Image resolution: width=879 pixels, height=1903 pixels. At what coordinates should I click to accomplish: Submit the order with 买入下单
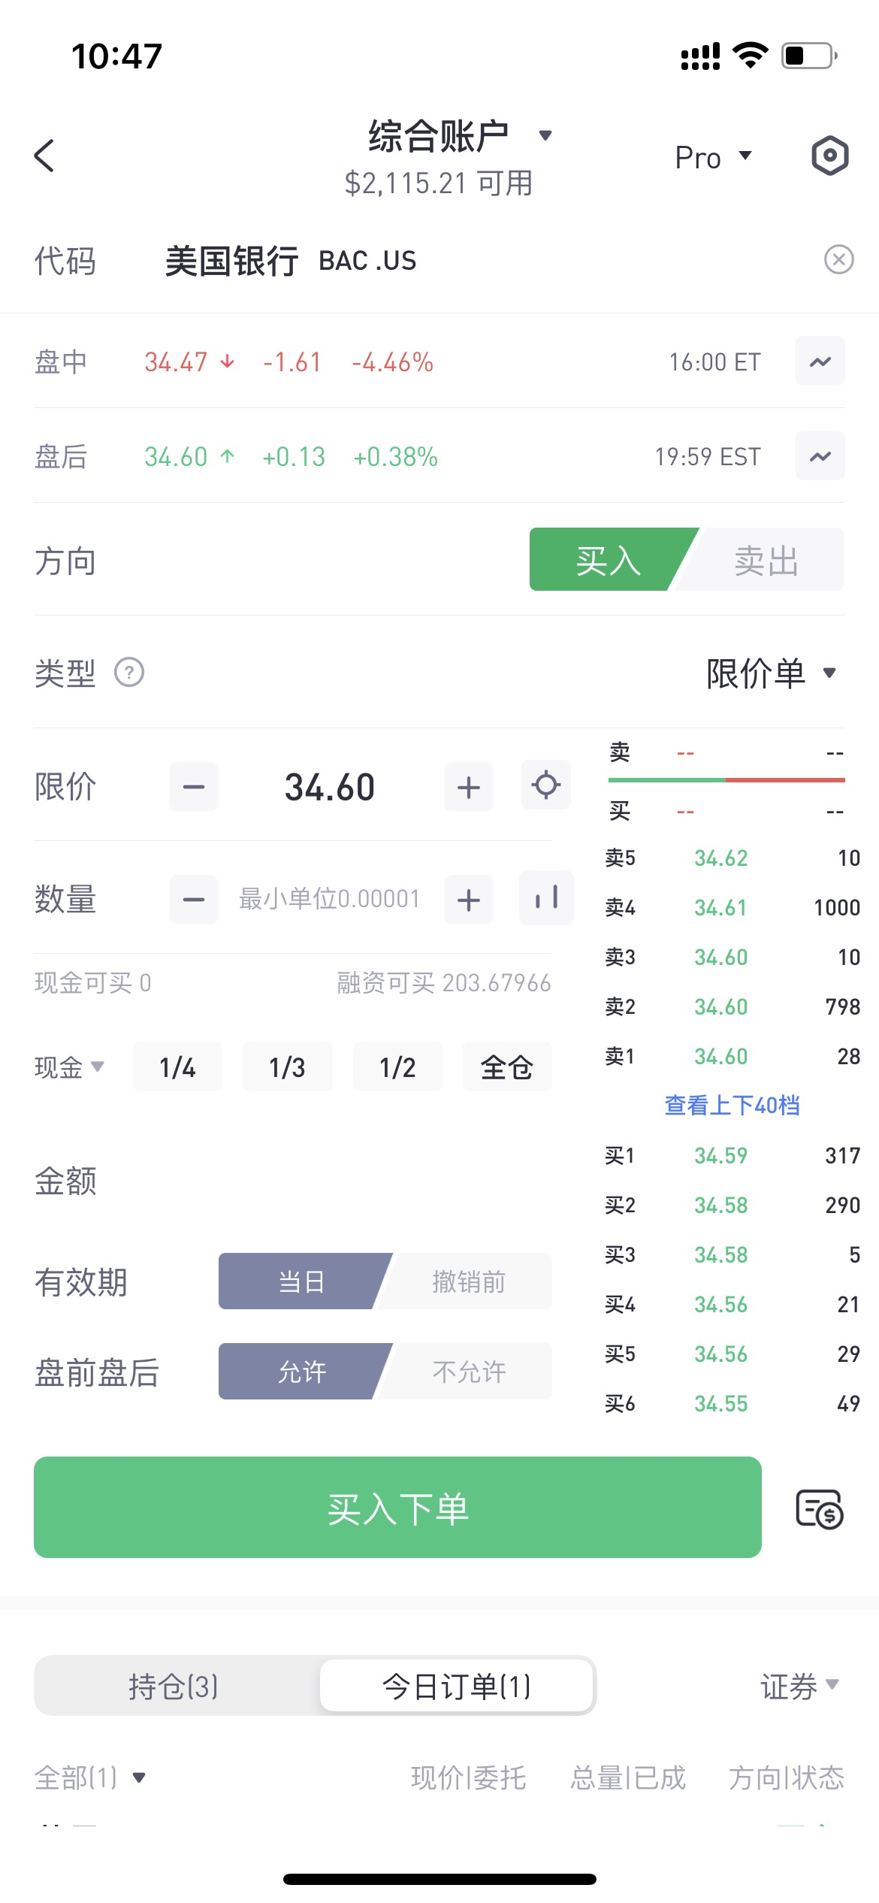pos(397,1508)
